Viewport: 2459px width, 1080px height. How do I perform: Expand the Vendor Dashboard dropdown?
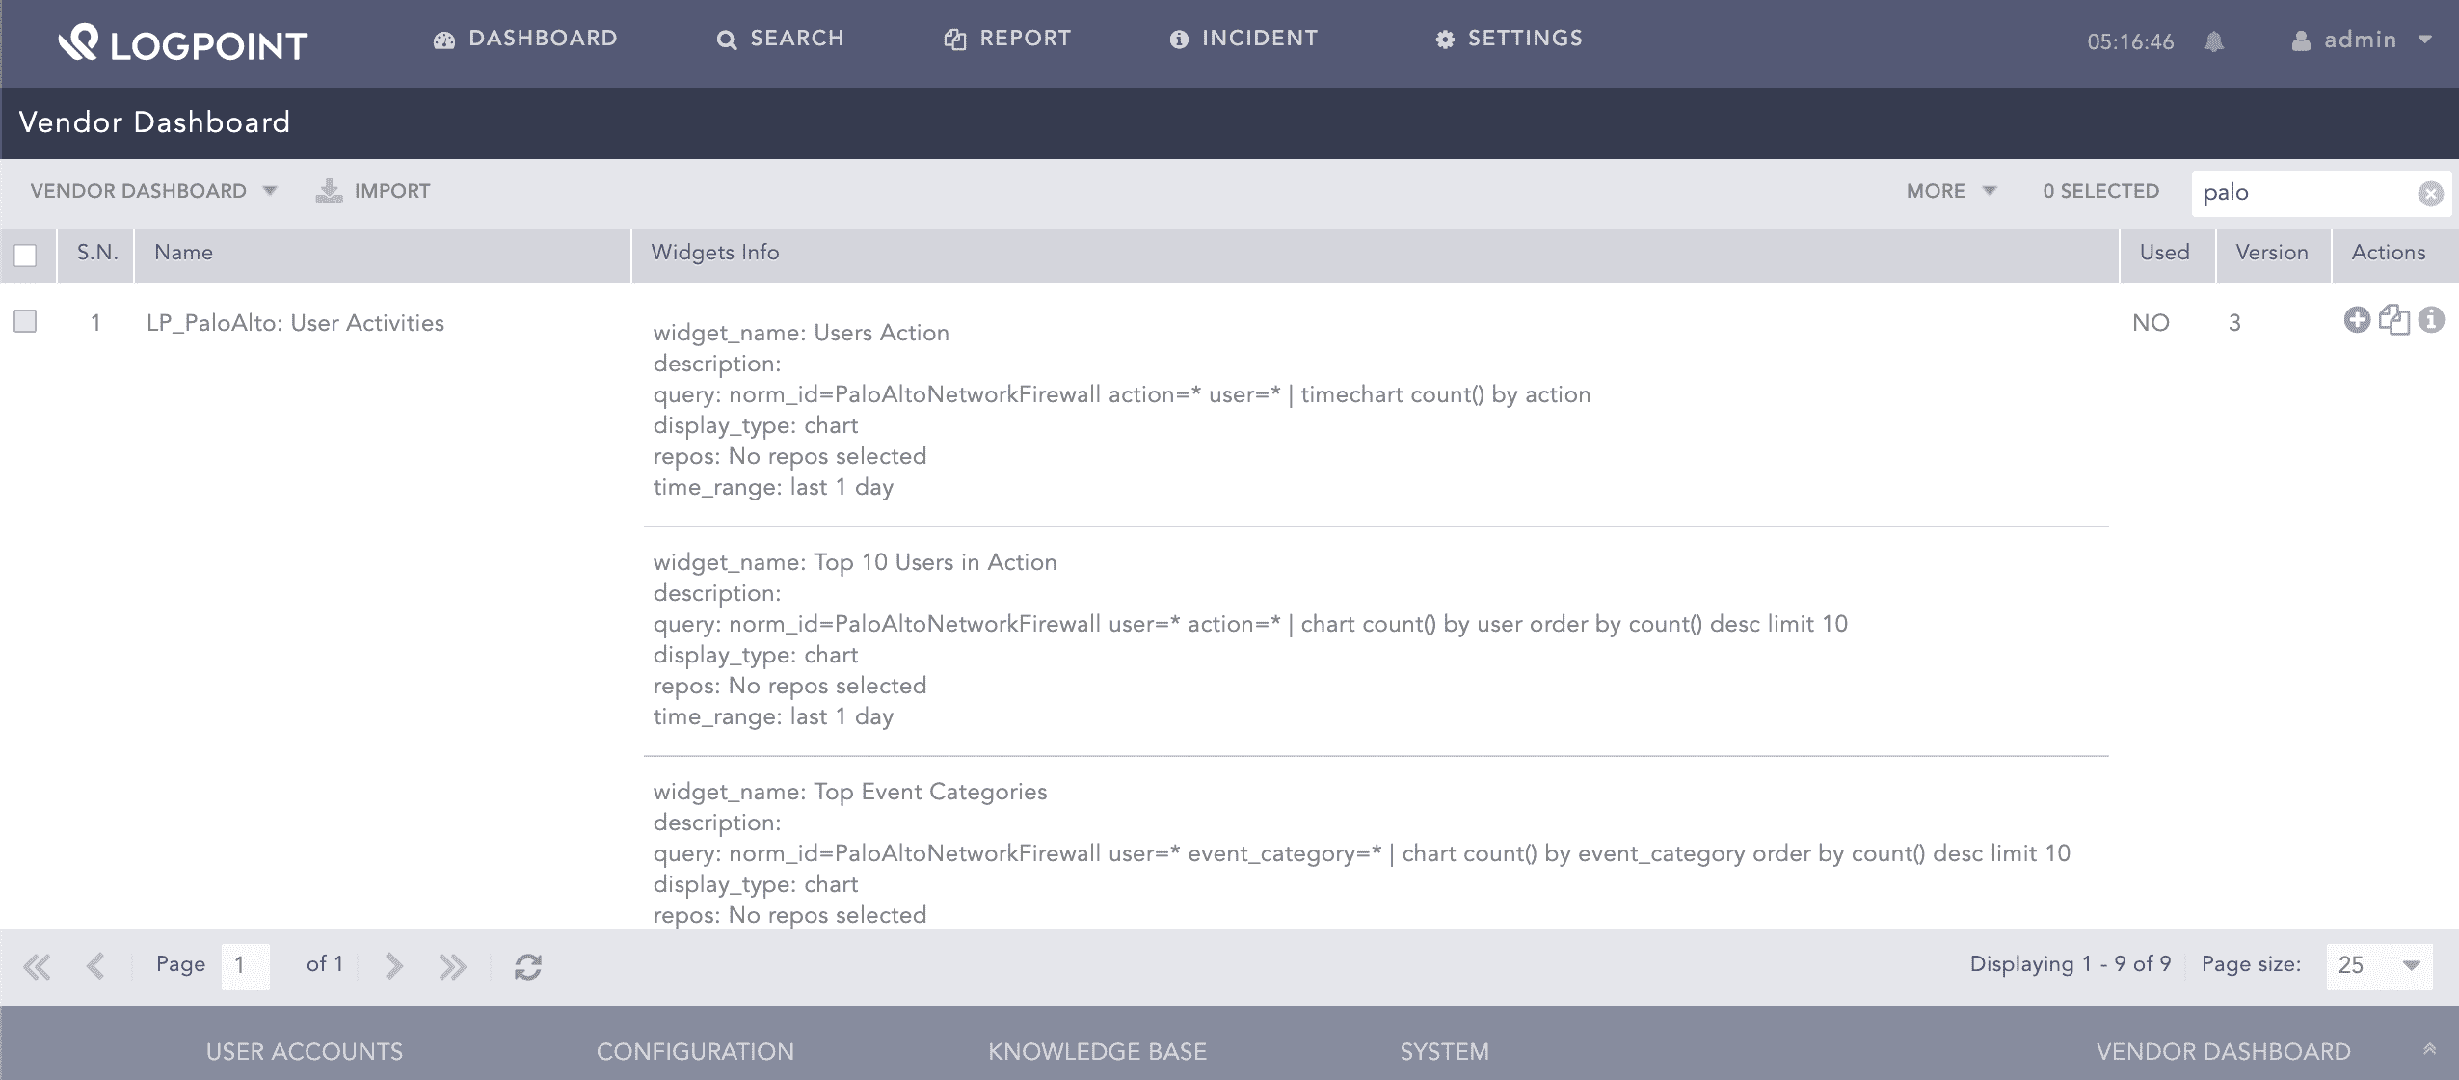153,191
